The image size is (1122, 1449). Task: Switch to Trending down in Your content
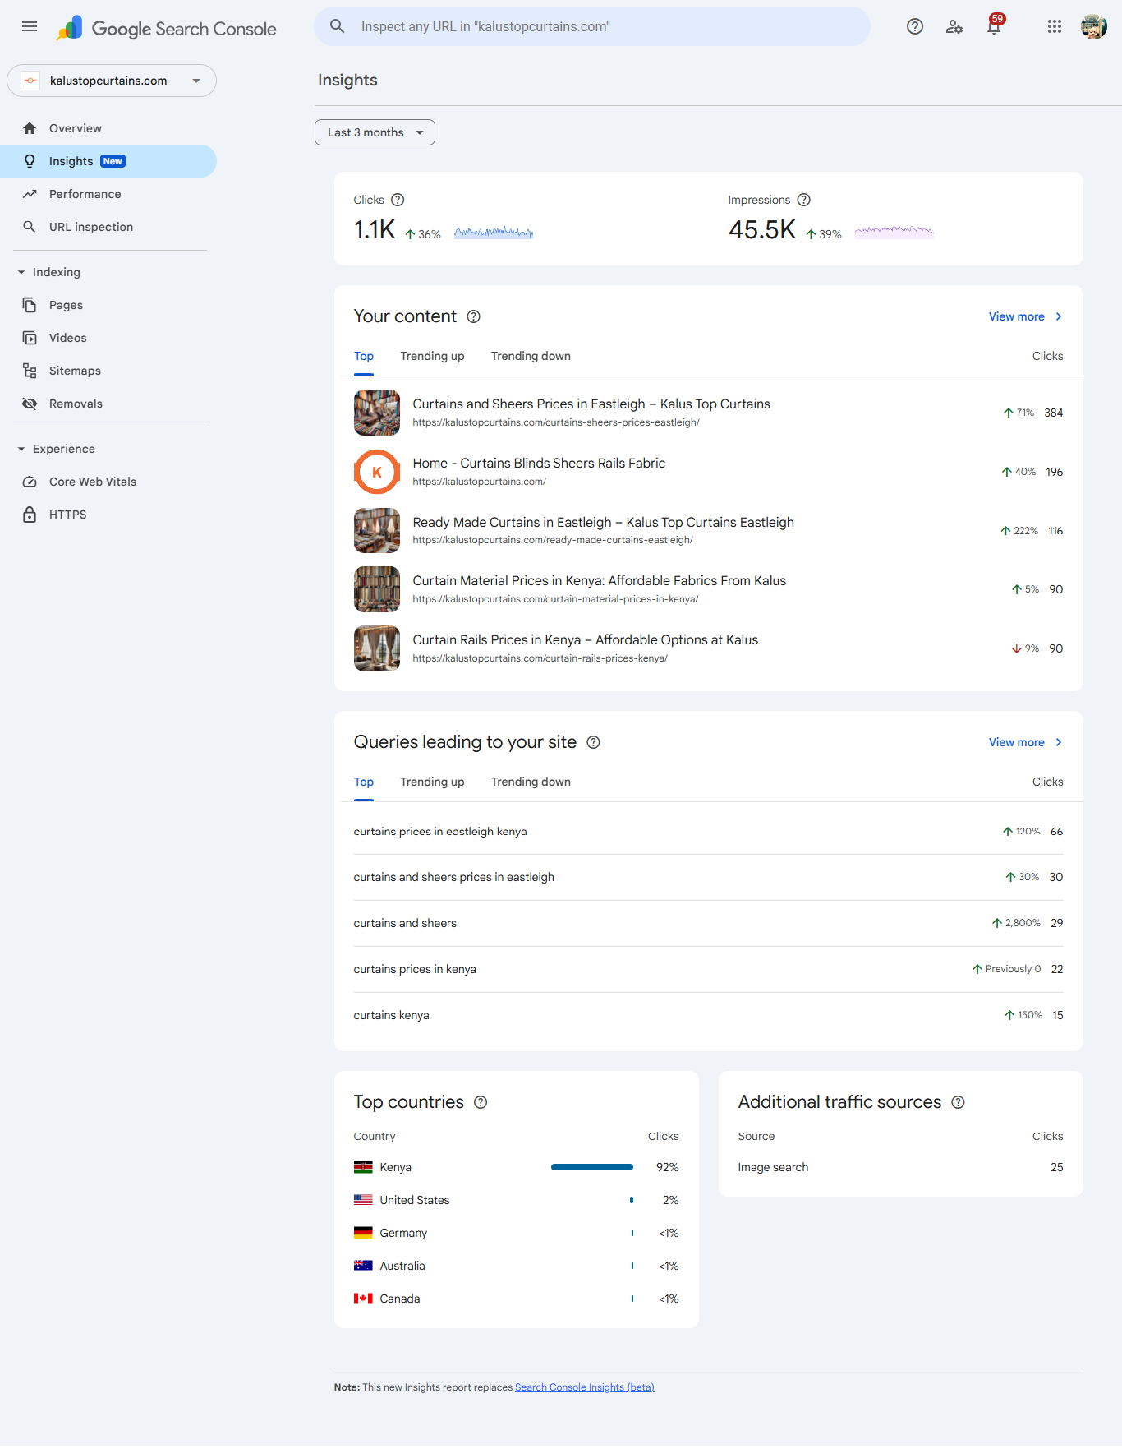[531, 356]
